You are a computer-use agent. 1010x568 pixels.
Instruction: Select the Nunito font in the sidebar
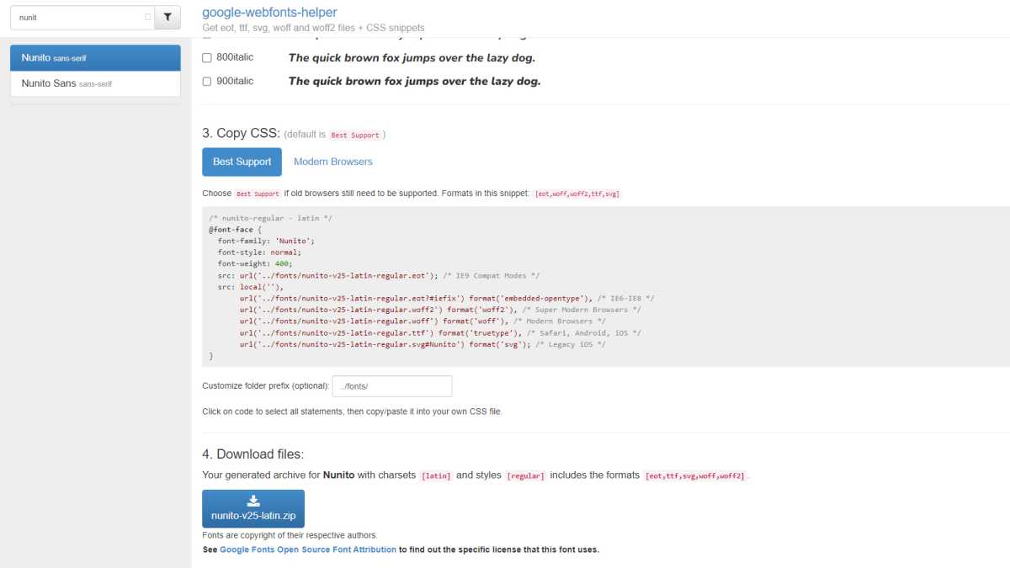click(95, 58)
